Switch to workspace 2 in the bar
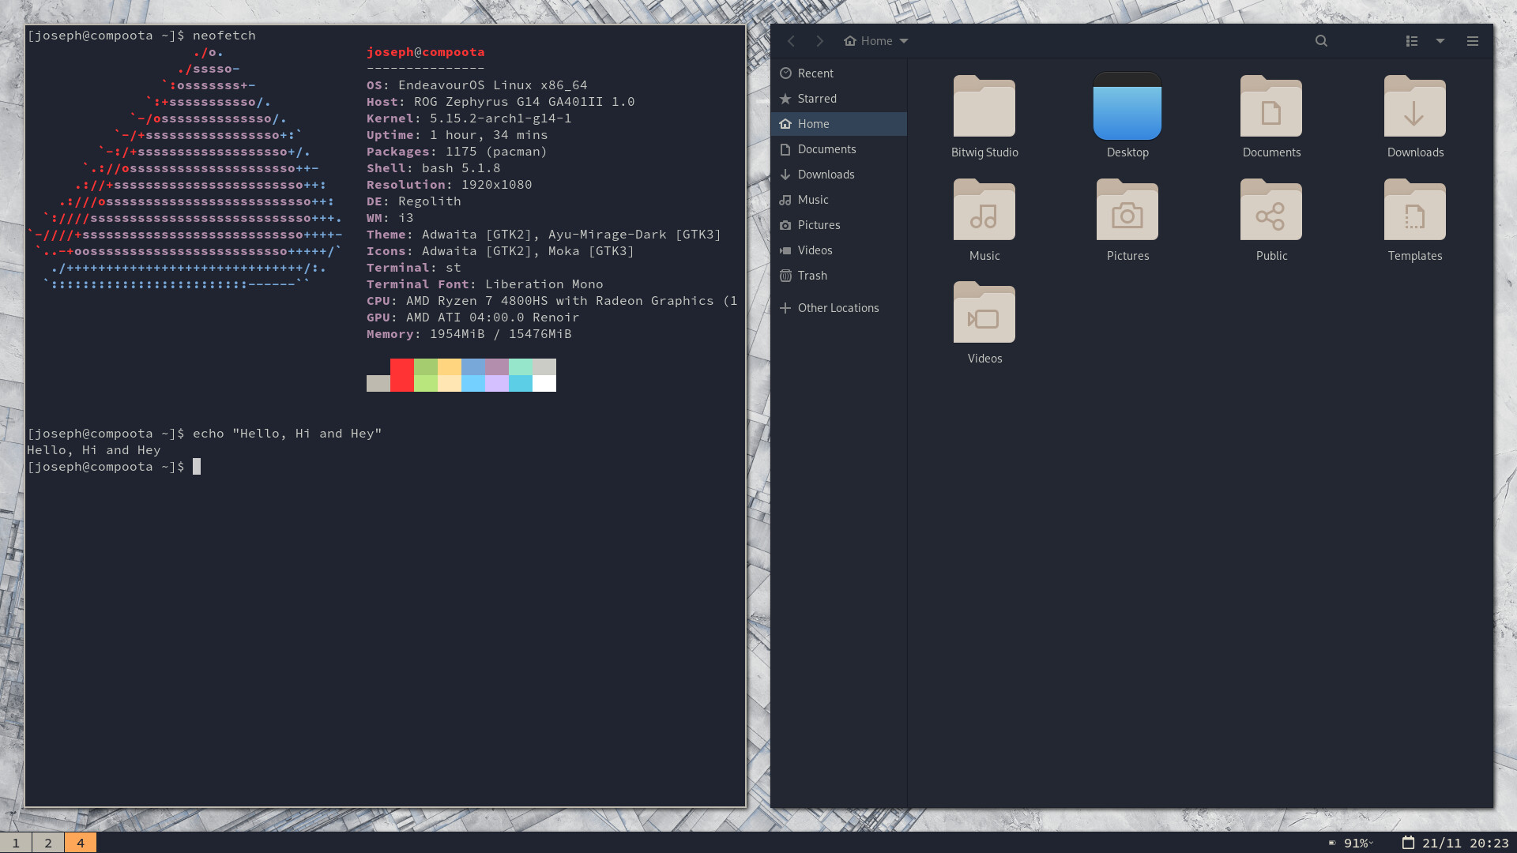This screenshot has width=1517, height=853. (48, 843)
